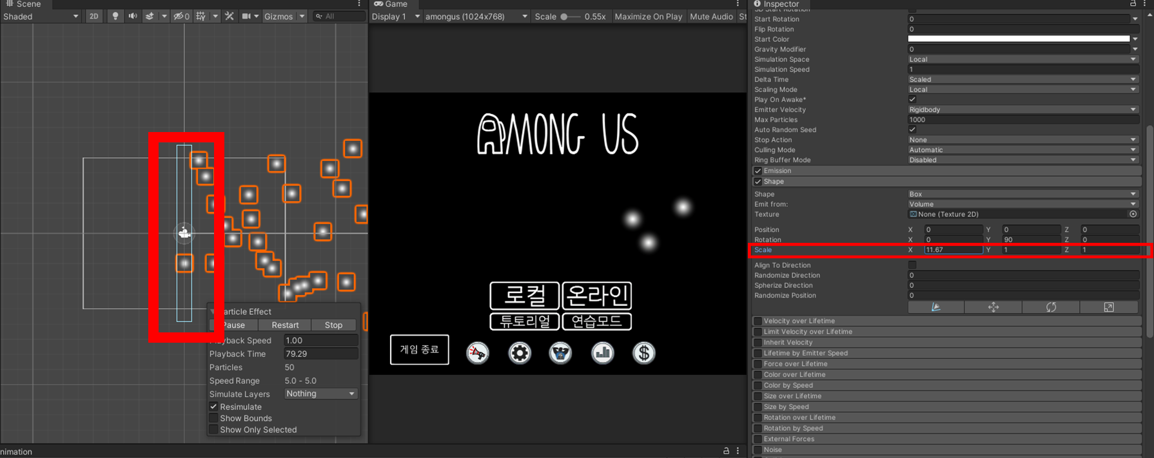
Task: Enable Show Only Selected checkbox
Action: 213,430
